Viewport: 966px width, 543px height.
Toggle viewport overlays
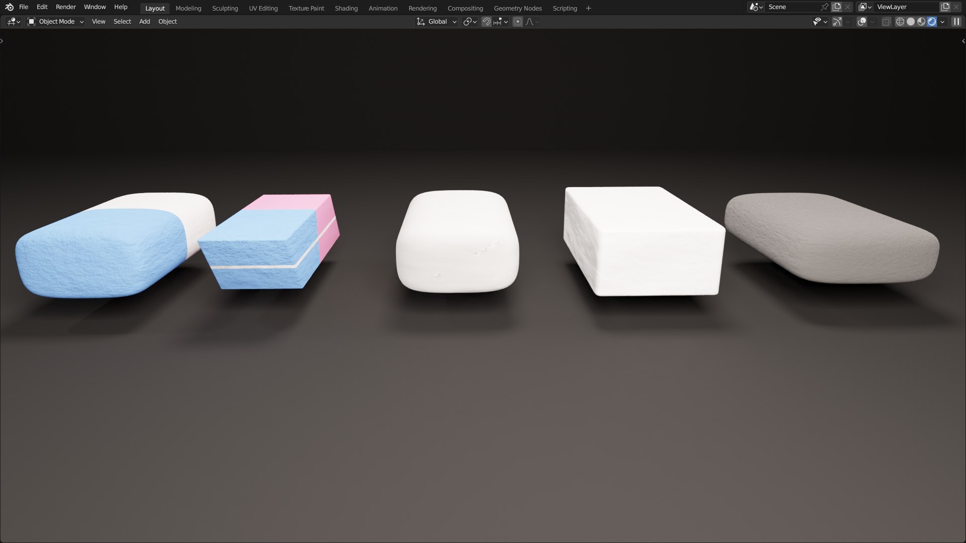click(x=862, y=22)
